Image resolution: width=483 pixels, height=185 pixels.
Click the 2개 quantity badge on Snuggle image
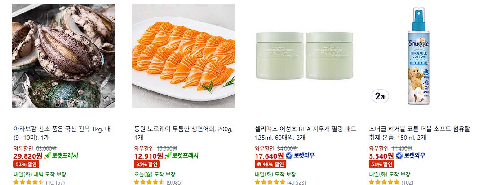pyautogui.click(x=380, y=96)
